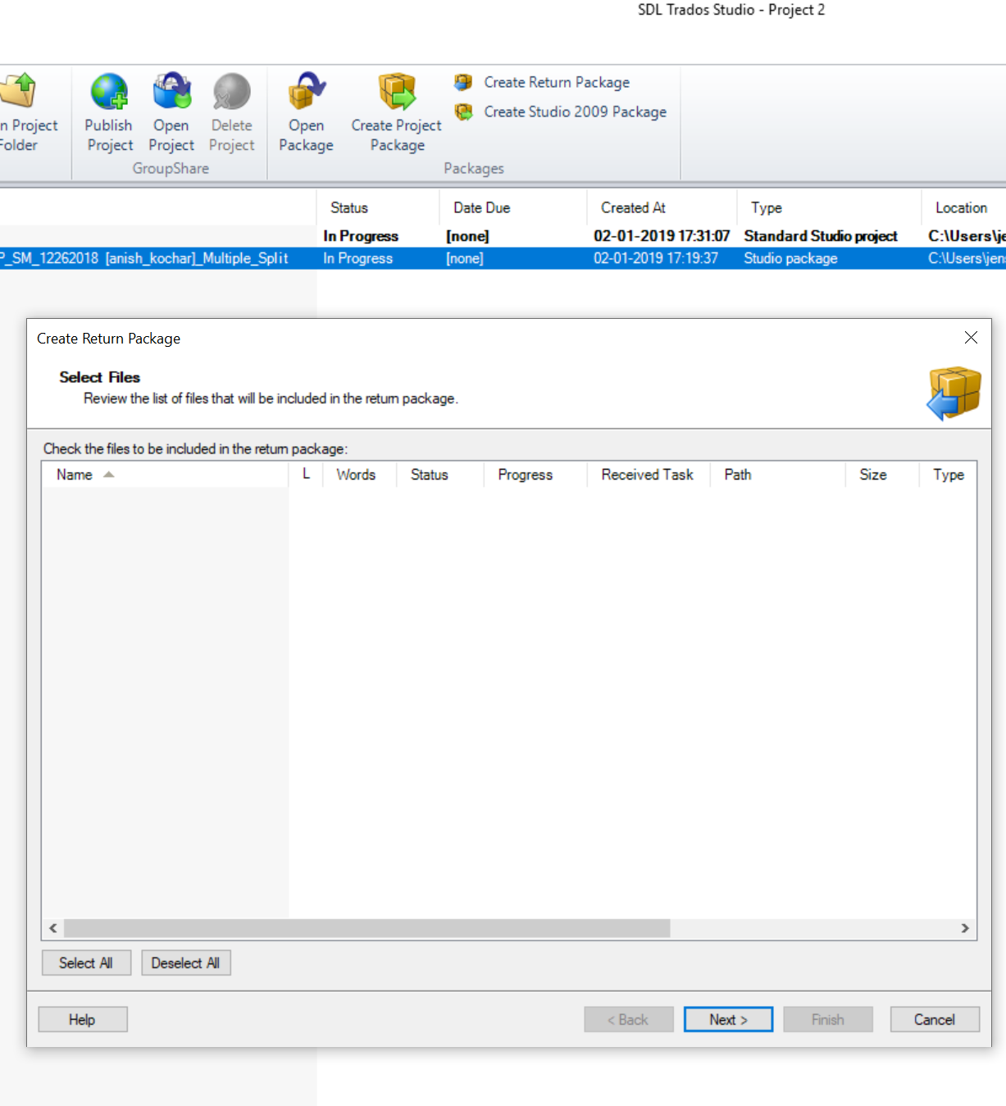Click the Publish Project globe icon

[x=109, y=92]
